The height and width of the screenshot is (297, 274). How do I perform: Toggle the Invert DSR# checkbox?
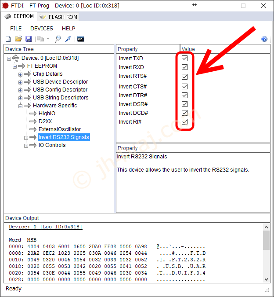point(184,104)
